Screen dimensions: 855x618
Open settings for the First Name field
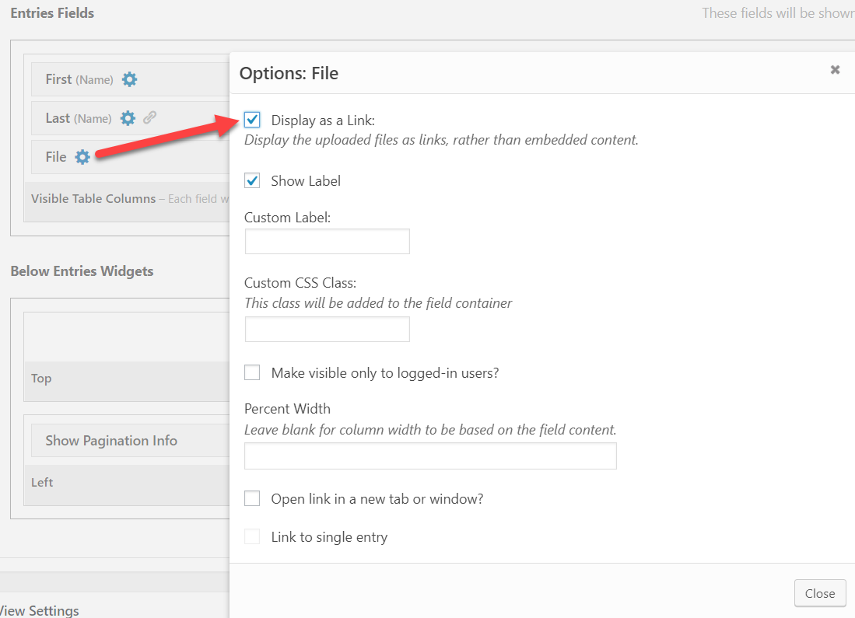point(129,79)
